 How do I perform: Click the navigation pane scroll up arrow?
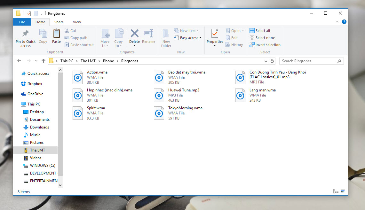tap(60, 70)
